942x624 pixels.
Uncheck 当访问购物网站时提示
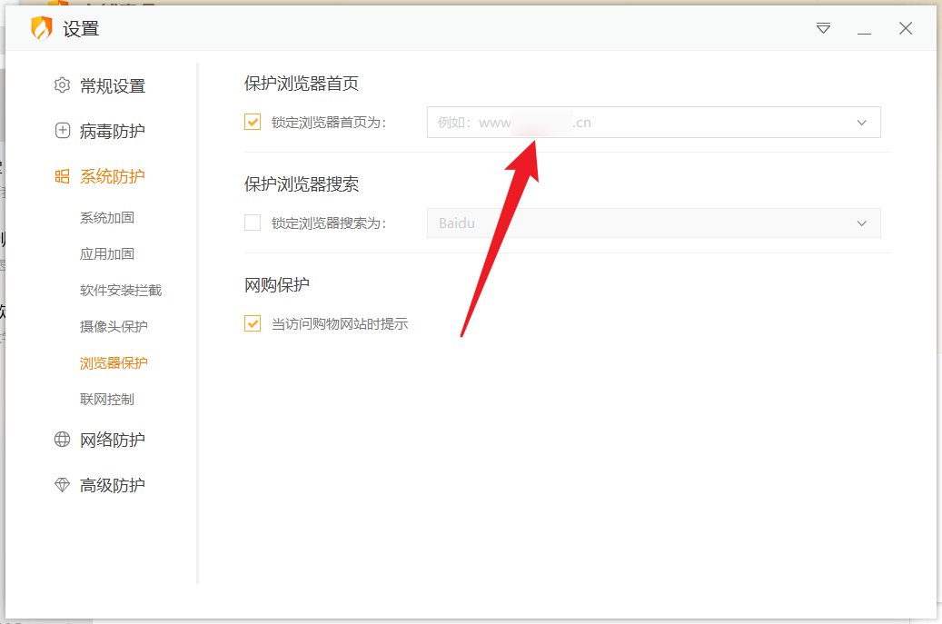(x=252, y=322)
